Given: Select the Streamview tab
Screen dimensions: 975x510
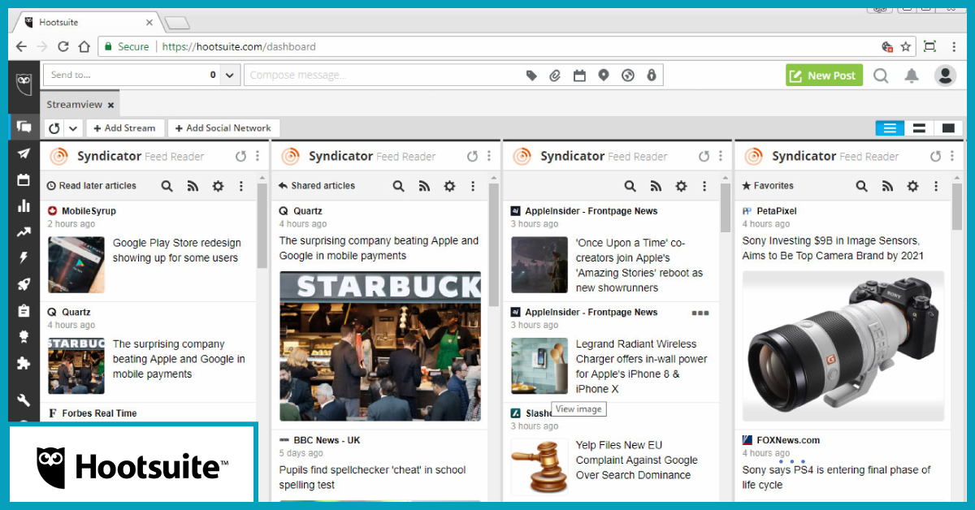Looking at the screenshot, I should click(73, 104).
